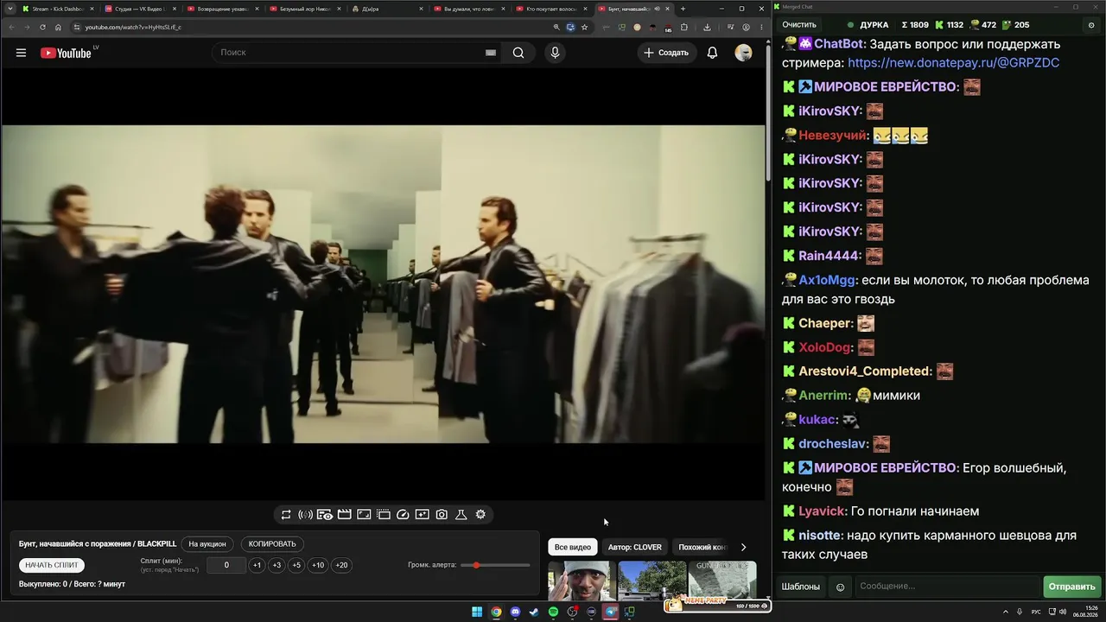Screen dimensions: 1106x622
Task: Open Windows Start menu
Action: [477, 612]
